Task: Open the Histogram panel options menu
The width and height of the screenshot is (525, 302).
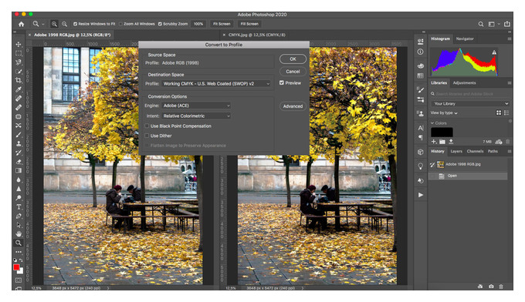Action: click(x=509, y=39)
